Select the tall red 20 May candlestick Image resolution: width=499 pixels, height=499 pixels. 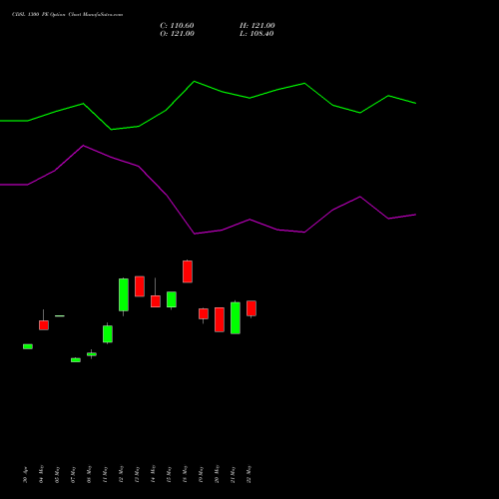click(x=220, y=319)
